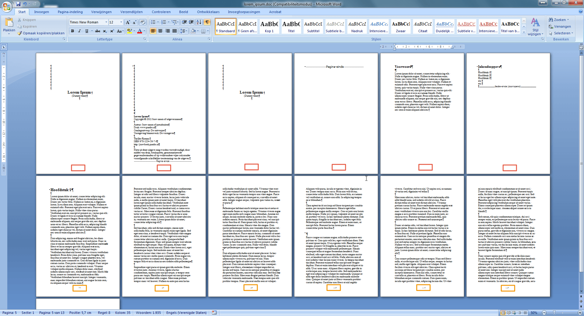
Task: Sort text with the A-Z sort icon
Action: coord(199,22)
